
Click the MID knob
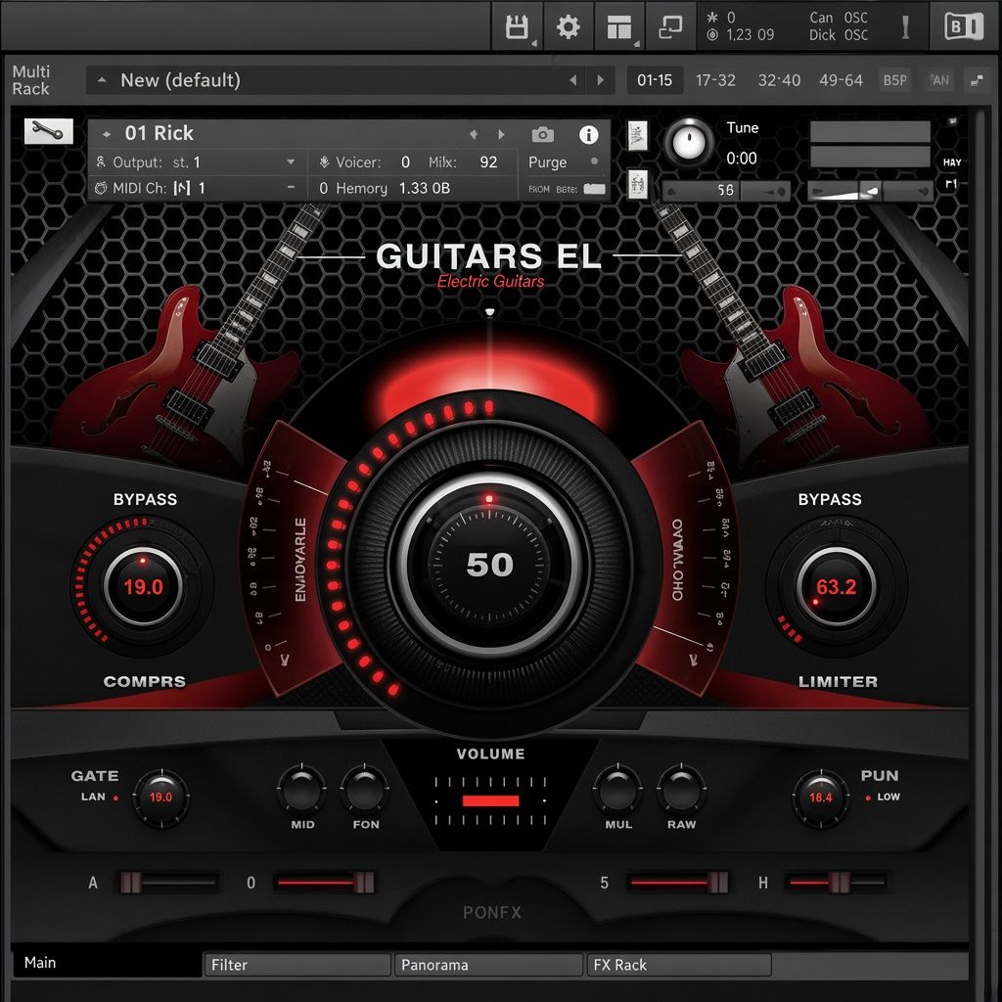pyautogui.click(x=301, y=790)
